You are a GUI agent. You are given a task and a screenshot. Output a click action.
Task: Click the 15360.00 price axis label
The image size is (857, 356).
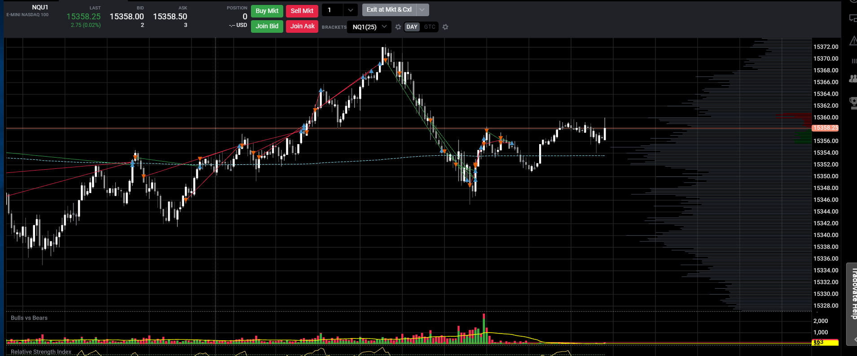826,117
